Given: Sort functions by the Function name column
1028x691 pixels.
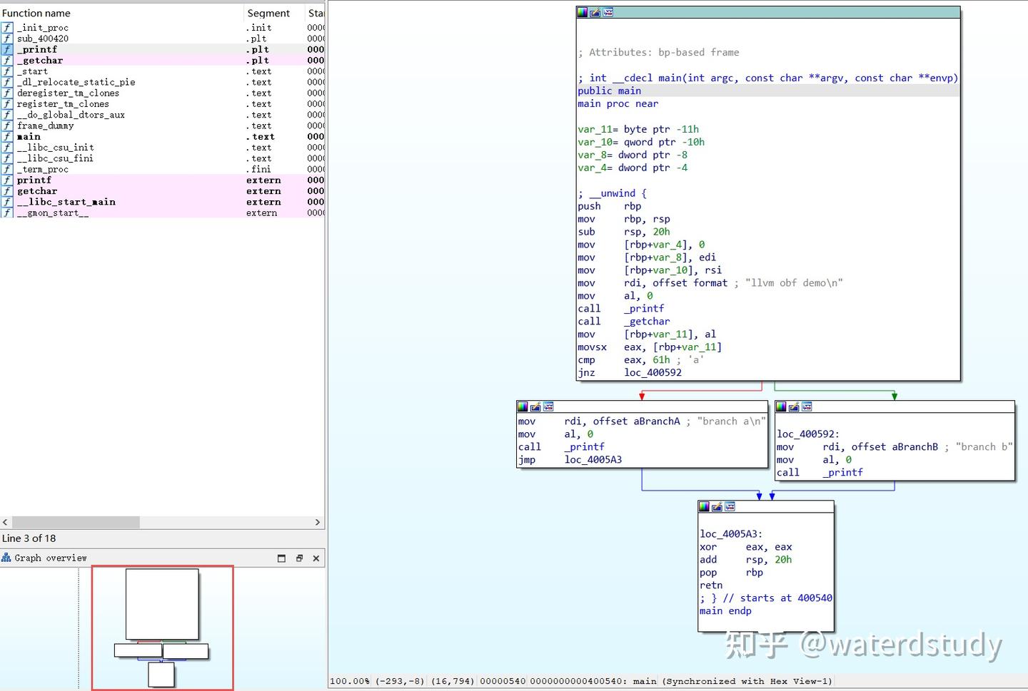Looking at the screenshot, I should point(36,13).
